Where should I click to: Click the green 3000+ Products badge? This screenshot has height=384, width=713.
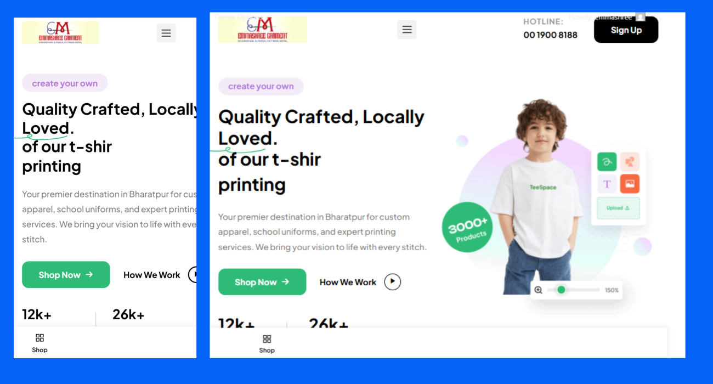(x=467, y=227)
